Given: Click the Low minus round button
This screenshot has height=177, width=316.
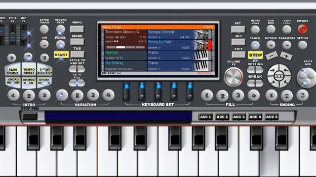Looking at the screenshot, I should (x=44, y=44).
